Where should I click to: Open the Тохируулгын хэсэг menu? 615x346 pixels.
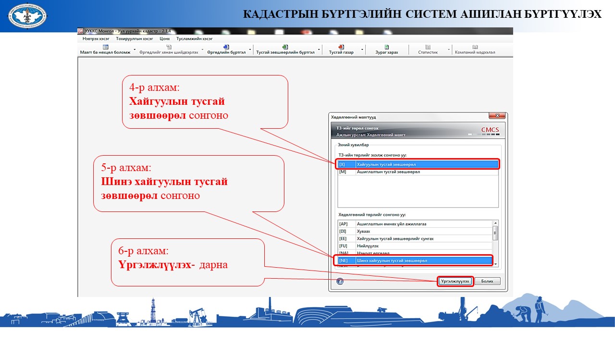point(134,38)
